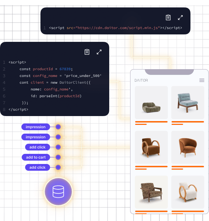Select the brown armchair with curved wooden arms
The image size is (209, 221).
point(151,147)
